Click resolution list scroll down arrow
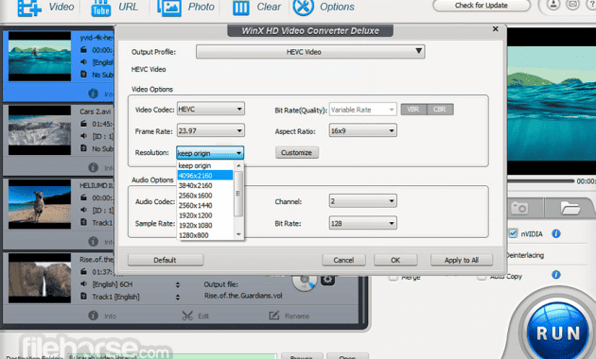596x359 pixels. pyautogui.click(x=238, y=234)
